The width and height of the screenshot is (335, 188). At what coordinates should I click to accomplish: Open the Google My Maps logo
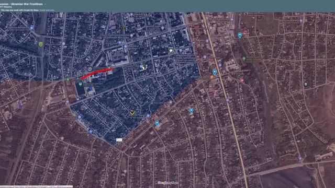168,183
